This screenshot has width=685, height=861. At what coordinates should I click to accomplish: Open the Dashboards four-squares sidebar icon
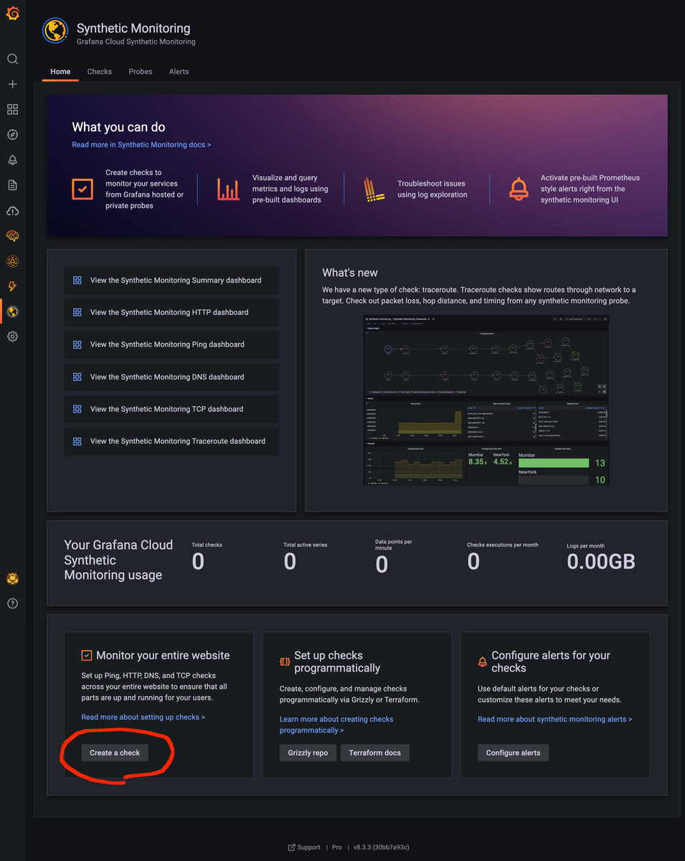[x=12, y=109]
